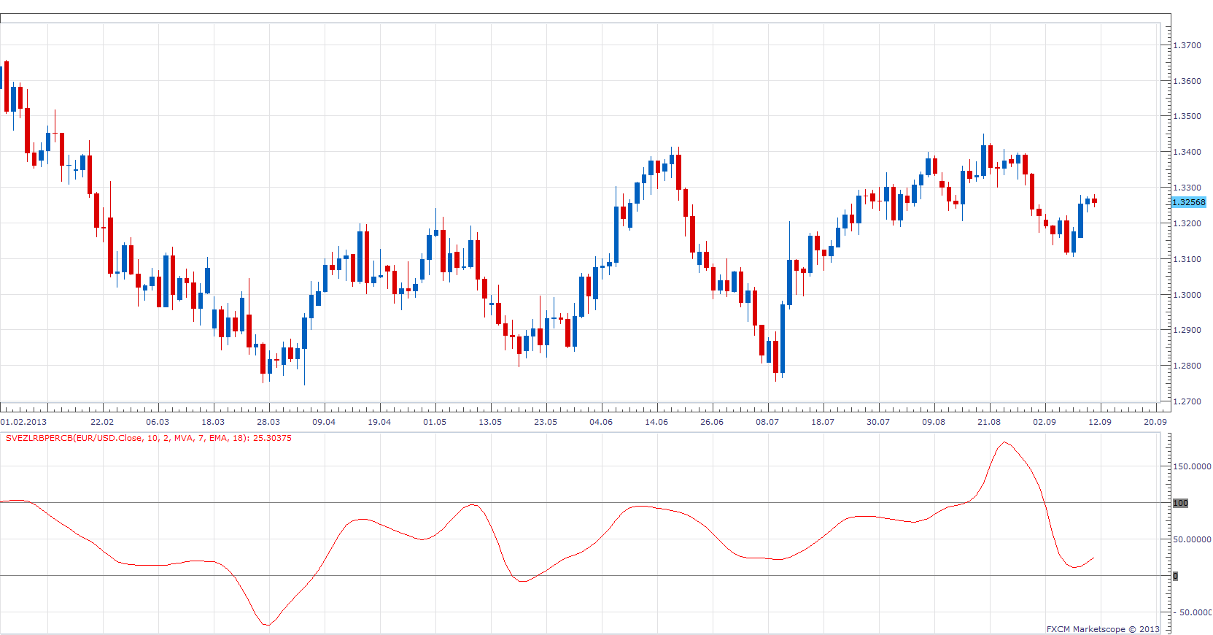Click the indicator's 100 level marker
This screenshot has width=1213, height=635.
click(x=1180, y=503)
